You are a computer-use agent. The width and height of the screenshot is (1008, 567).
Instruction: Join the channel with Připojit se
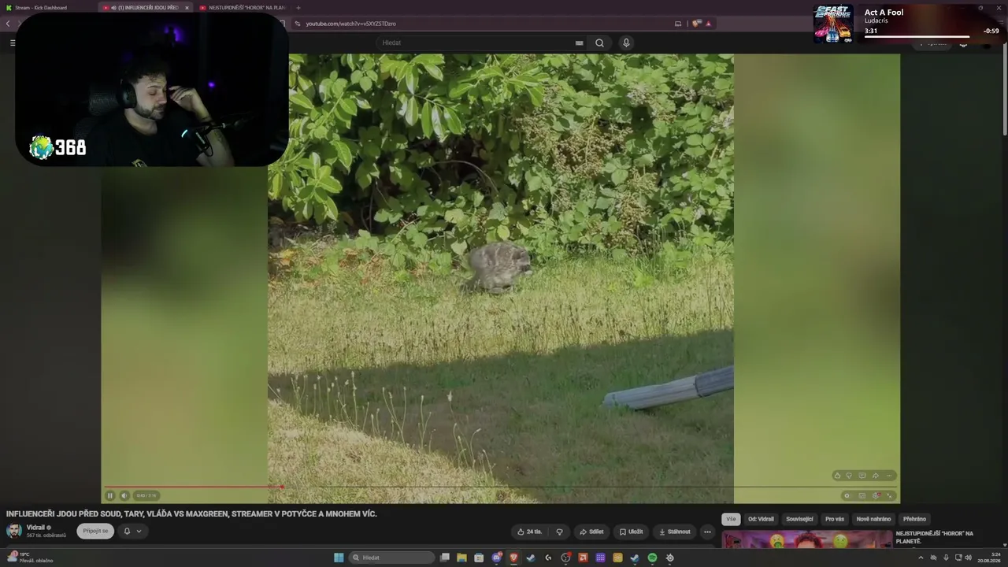coord(95,531)
